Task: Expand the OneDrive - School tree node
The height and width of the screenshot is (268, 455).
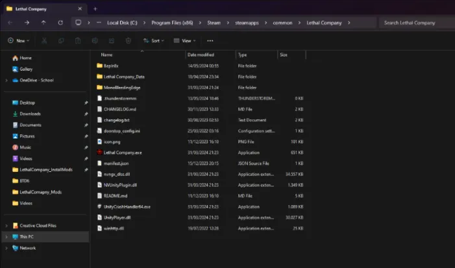Action: tap(6, 80)
